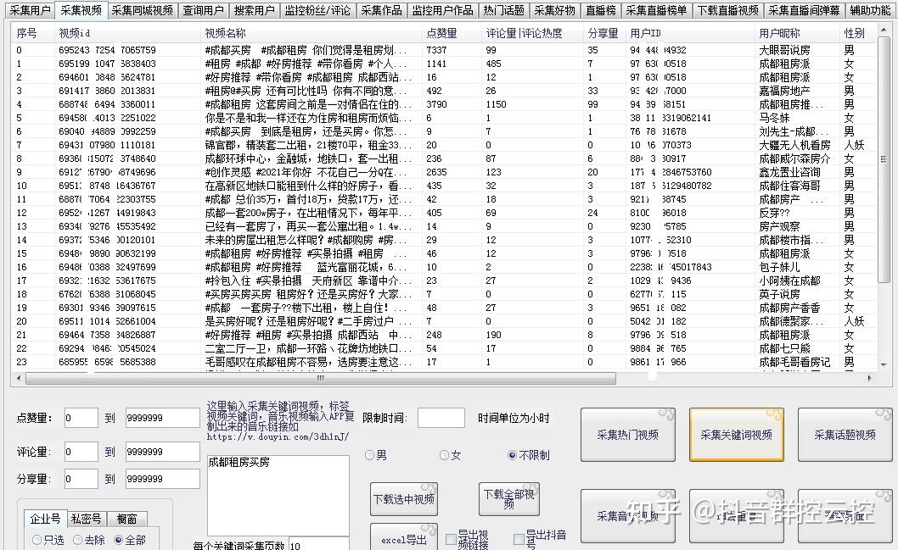Select the row of user 成都威尔森房介
898x550 pixels.
(445, 158)
